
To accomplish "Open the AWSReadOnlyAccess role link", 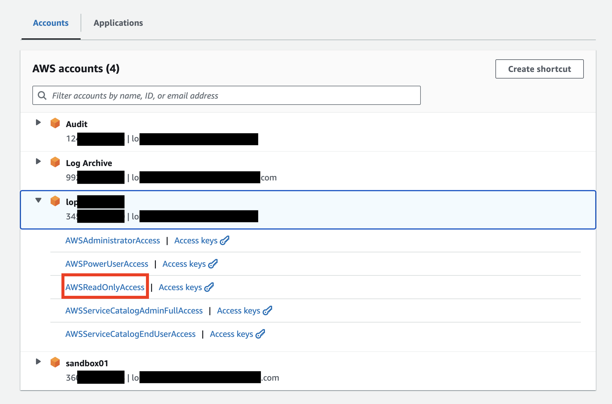I will tap(105, 287).
